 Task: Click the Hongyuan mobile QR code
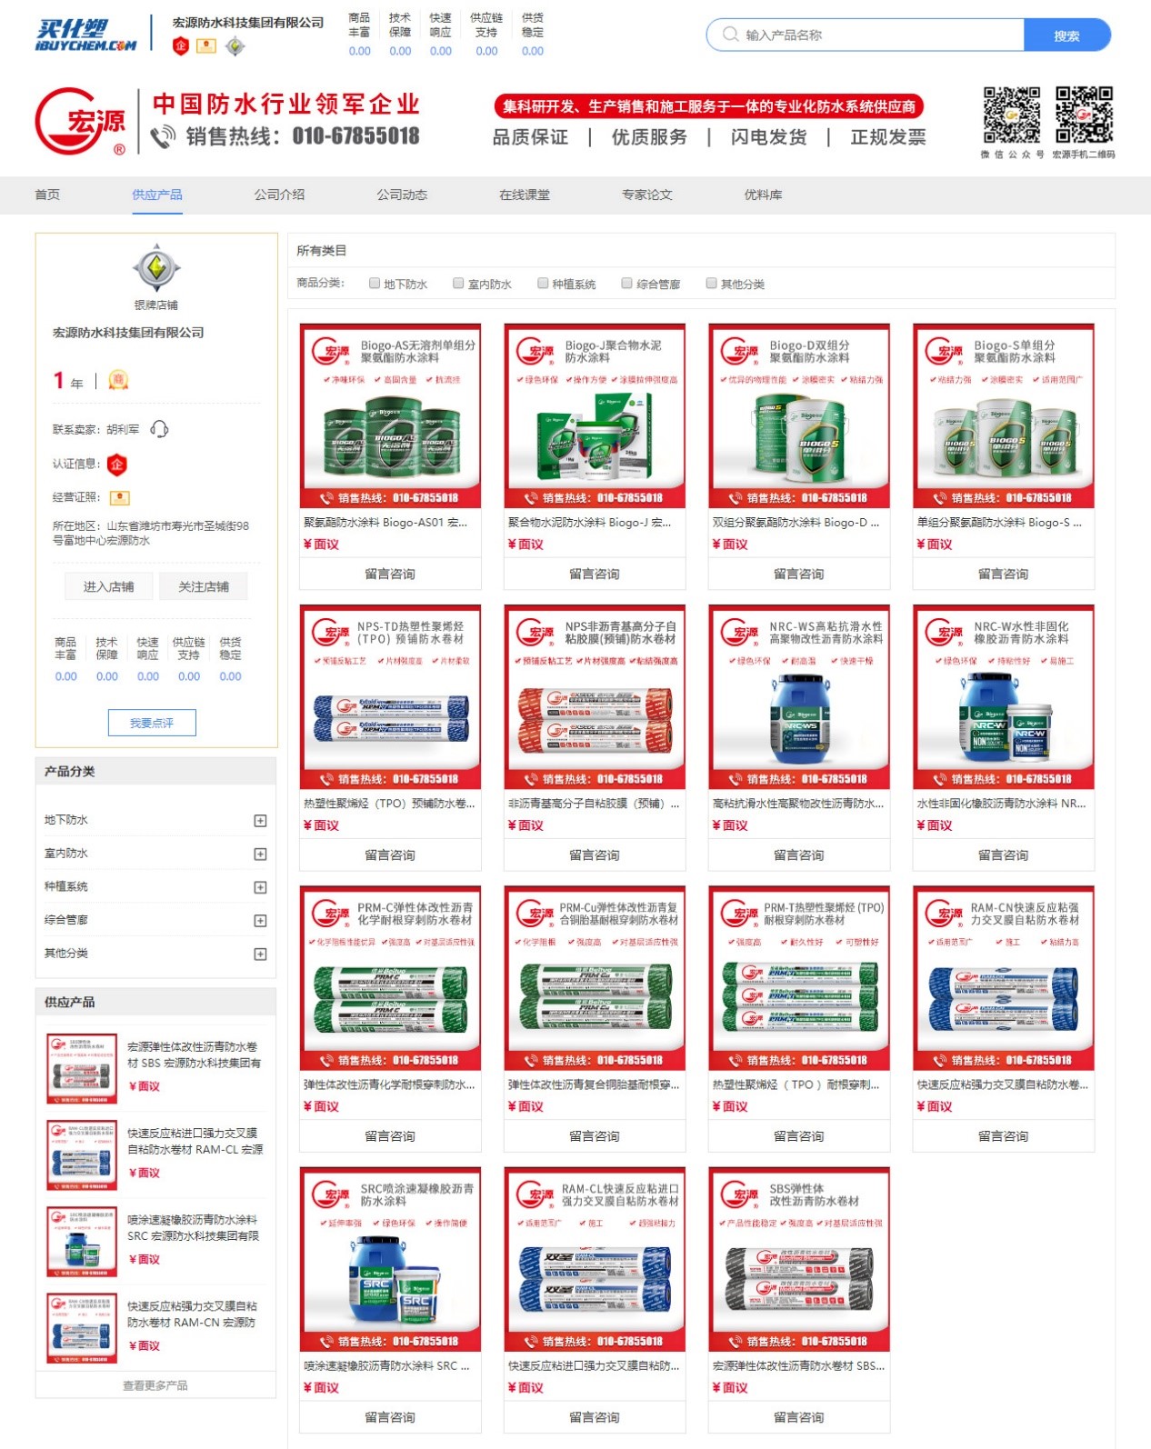point(1084,115)
